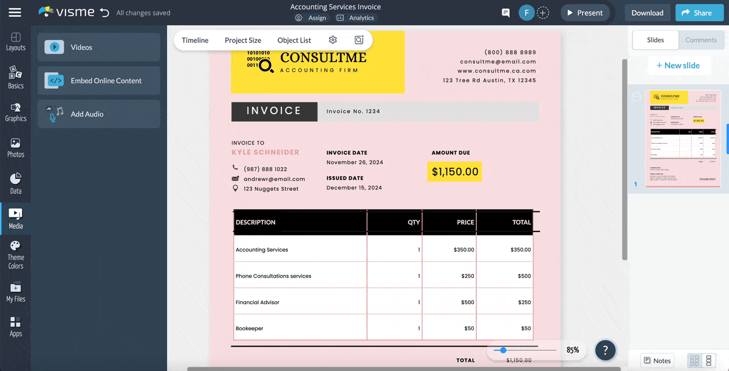Click the undo arrow icon
This screenshot has width=729, height=371.
tap(104, 13)
